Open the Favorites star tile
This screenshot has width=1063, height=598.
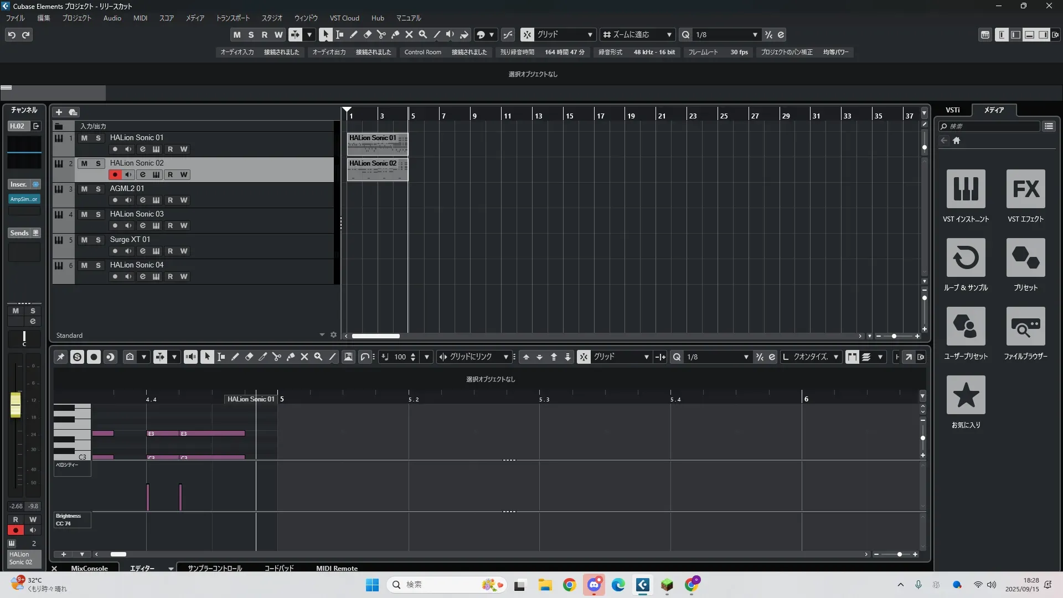point(966,395)
